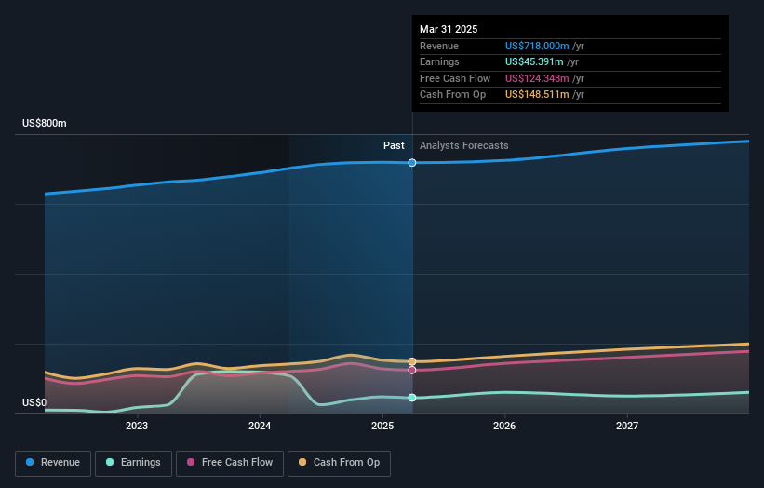Toggle the Cash From Op legend button
Screen dimensions: 764x488
(339, 463)
